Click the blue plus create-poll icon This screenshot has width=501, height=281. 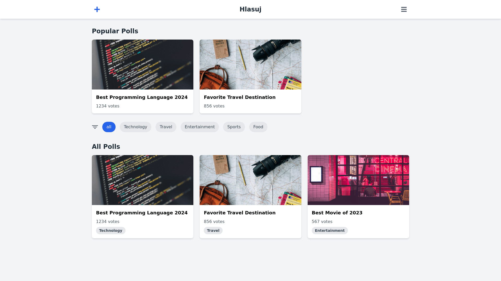[97, 9]
